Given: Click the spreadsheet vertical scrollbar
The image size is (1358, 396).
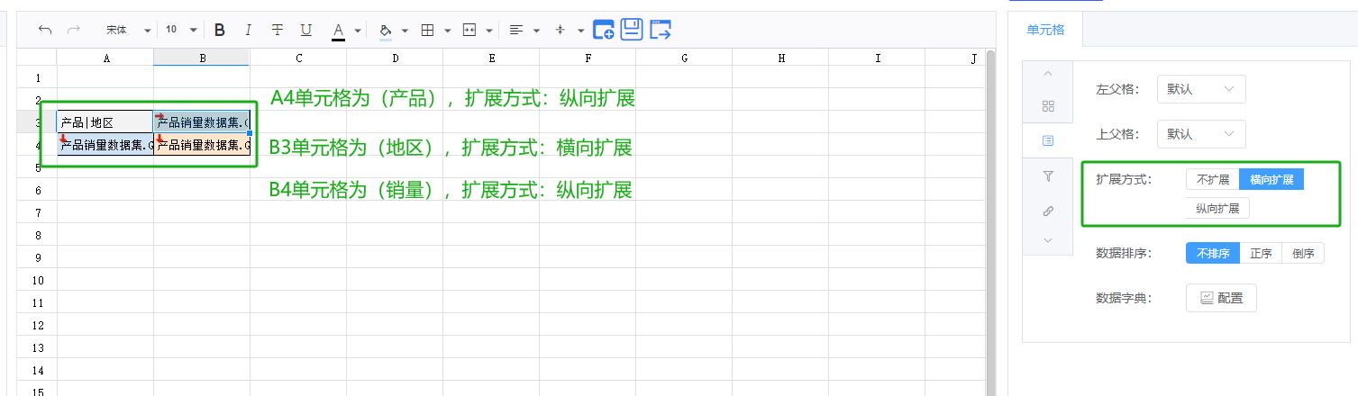Looking at the screenshot, I should pyautogui.click(x=990, y=222).
